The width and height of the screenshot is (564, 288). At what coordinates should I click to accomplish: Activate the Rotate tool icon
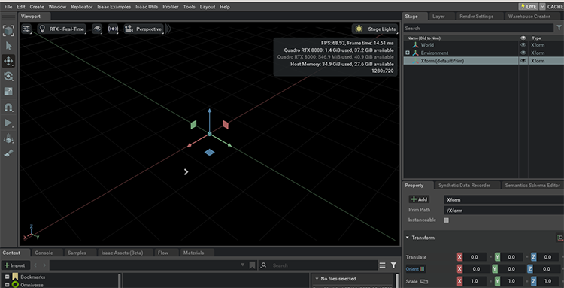pos(8,76)
